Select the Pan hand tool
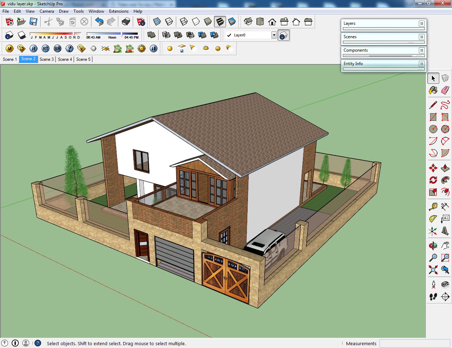452x348 pixels. (x=445, y=245)
